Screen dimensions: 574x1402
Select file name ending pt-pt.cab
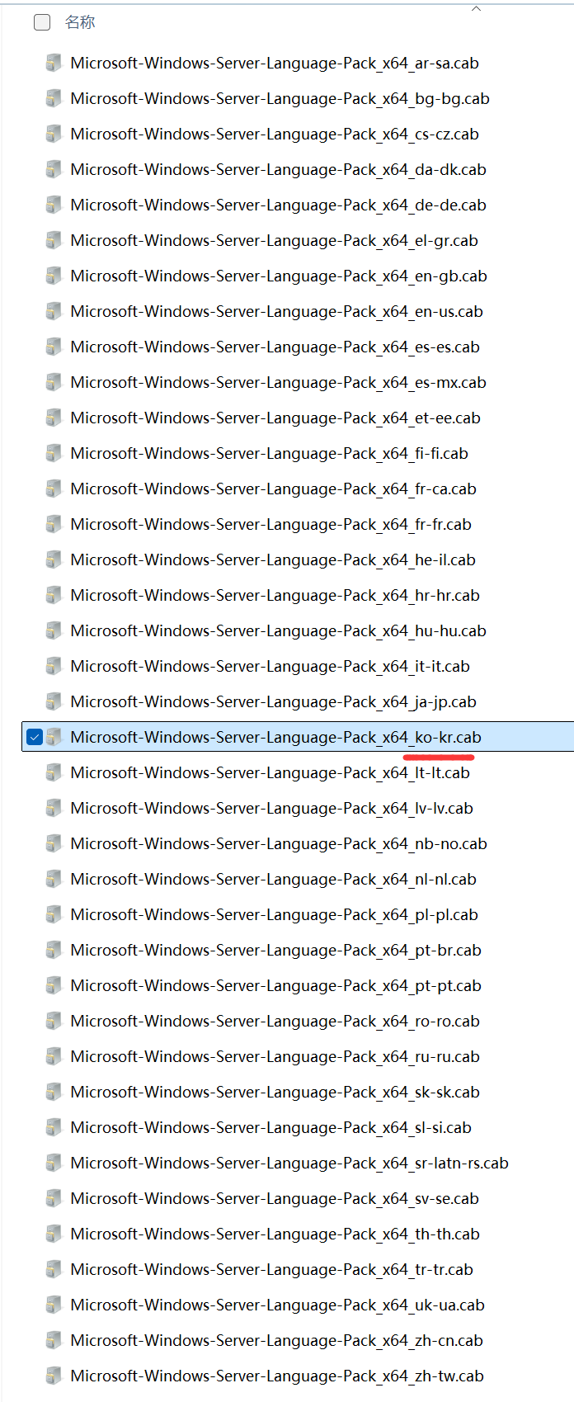click(x=275, y=986)
